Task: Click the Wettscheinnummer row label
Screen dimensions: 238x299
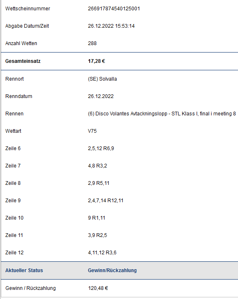Action: point(28,9)
